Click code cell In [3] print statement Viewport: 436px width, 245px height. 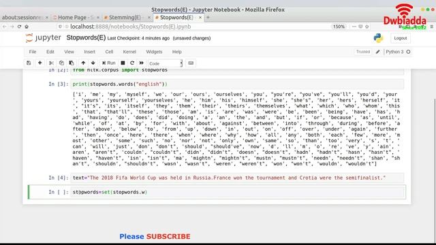237,84
